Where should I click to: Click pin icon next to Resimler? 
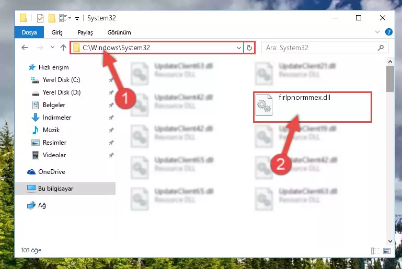tap(111, 143)
